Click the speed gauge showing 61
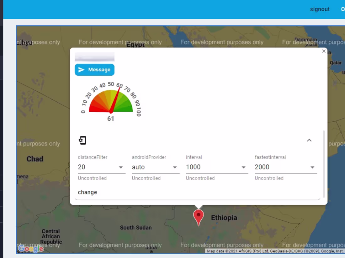Viewport: 345px width, 258px height. point(111,102)
